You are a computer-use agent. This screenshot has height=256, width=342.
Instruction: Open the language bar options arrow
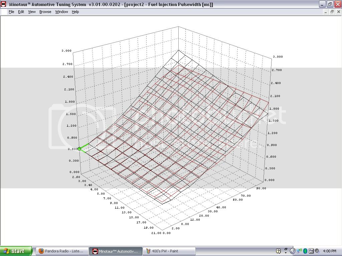tap(286, 253)
